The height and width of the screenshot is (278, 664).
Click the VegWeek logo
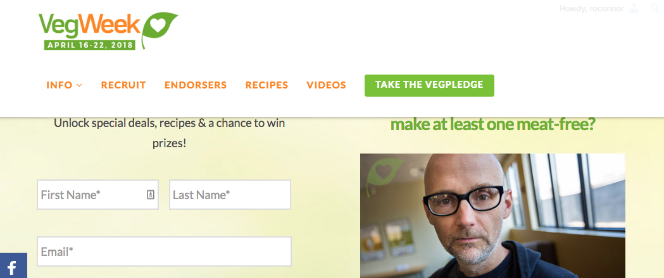[108, 31]
